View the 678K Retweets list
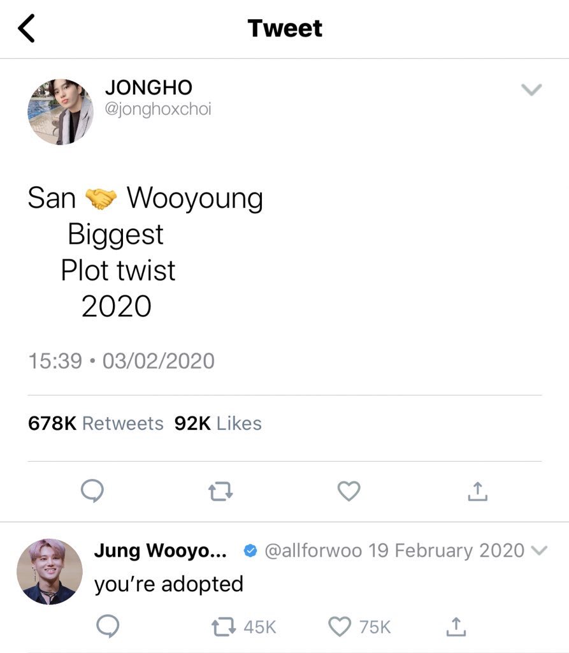Viewport: 569px width, 653px height. point(96,423)
